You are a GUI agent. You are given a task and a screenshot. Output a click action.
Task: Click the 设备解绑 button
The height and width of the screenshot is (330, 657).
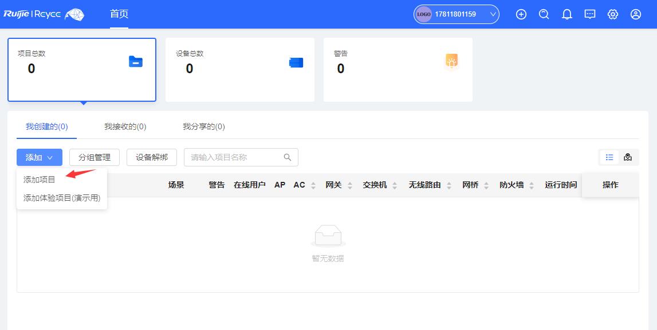pos(152,157)
